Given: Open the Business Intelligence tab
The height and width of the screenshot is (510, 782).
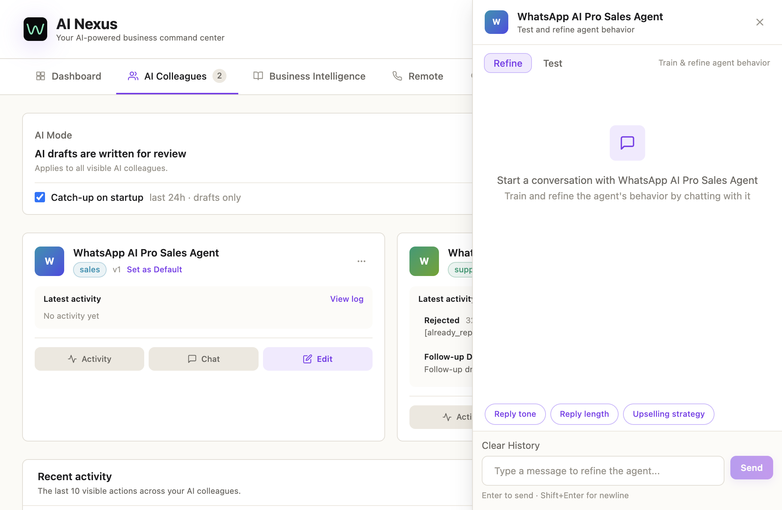Looking at the screenshot, I should tap(309, 76).
